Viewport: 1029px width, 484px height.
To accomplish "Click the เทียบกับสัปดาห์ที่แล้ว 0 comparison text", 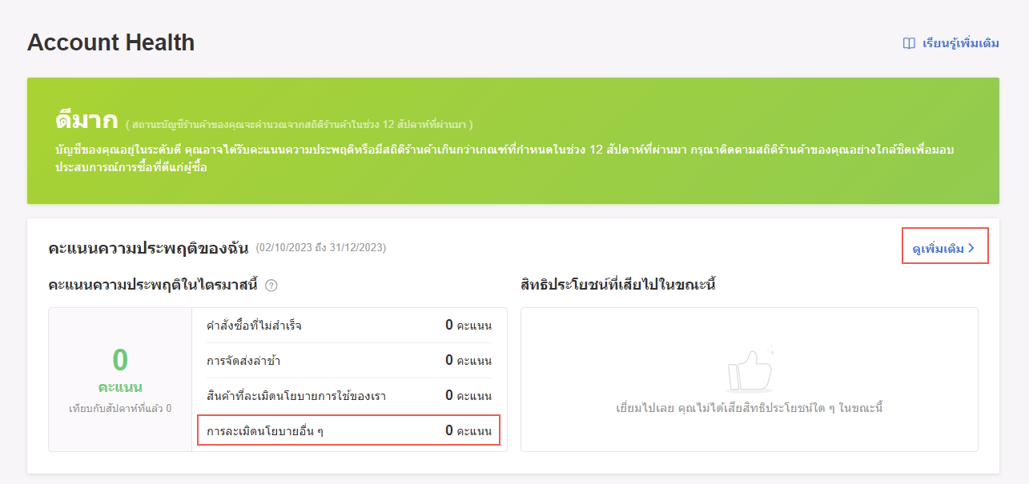I will coord(120,409).
